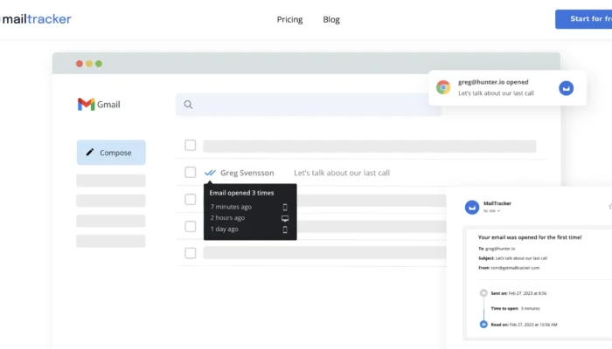Click the yellow minimize dot on the mock window

89,64
